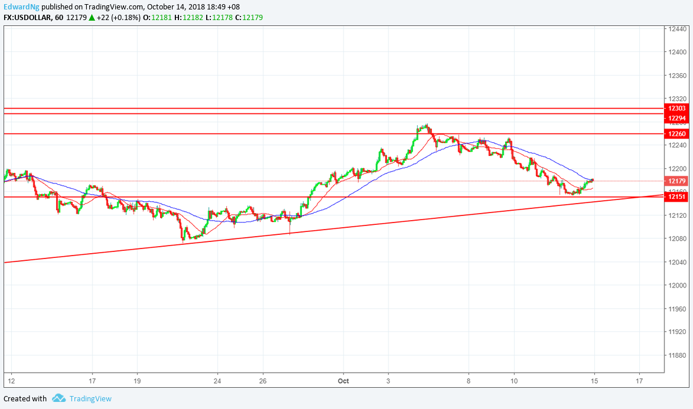693x409 pixels.
Task: Click the 12303 red price label
Action: pos(676,108)
